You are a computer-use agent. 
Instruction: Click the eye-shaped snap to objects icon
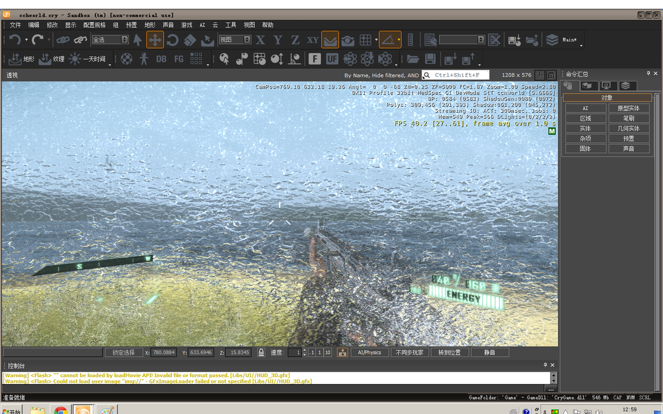[x=348, y=39]
